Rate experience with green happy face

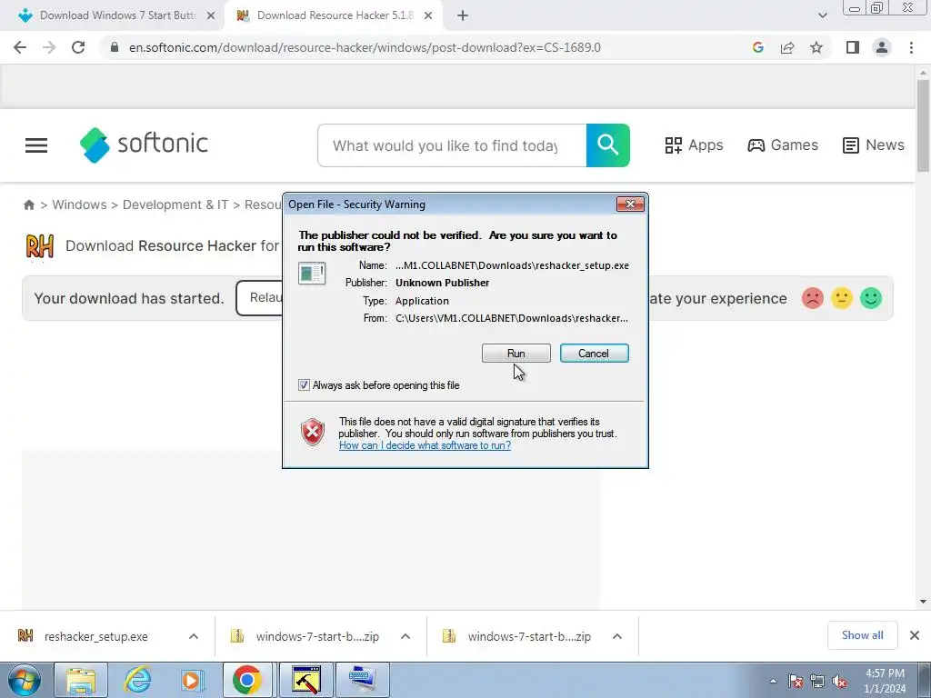871,298
